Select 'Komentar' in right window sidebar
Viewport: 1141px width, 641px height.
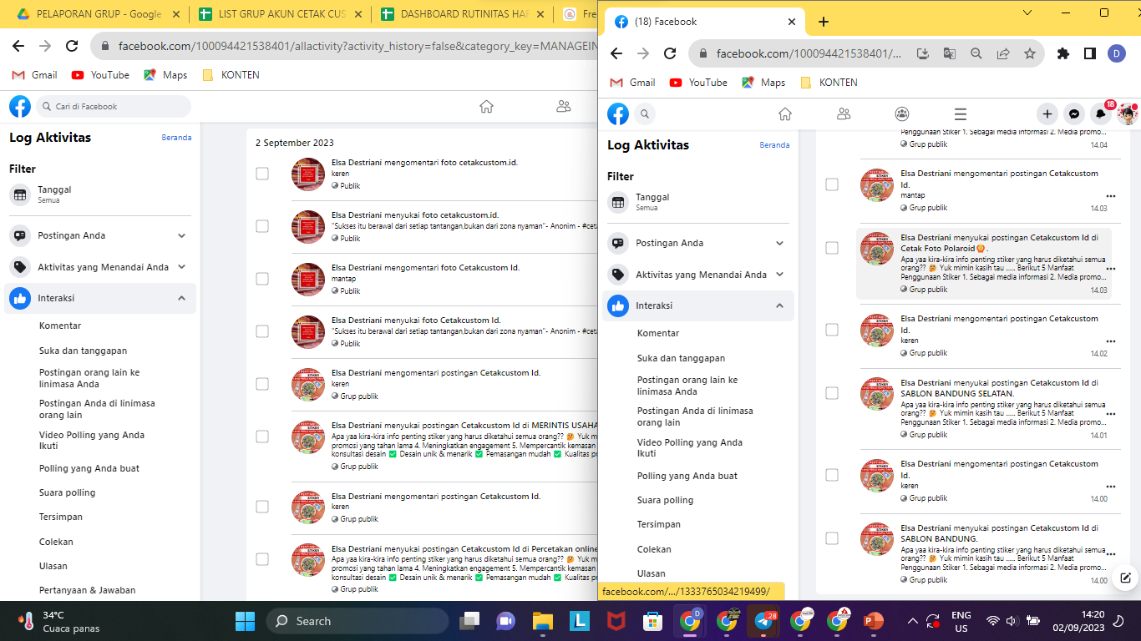[658, 333]
